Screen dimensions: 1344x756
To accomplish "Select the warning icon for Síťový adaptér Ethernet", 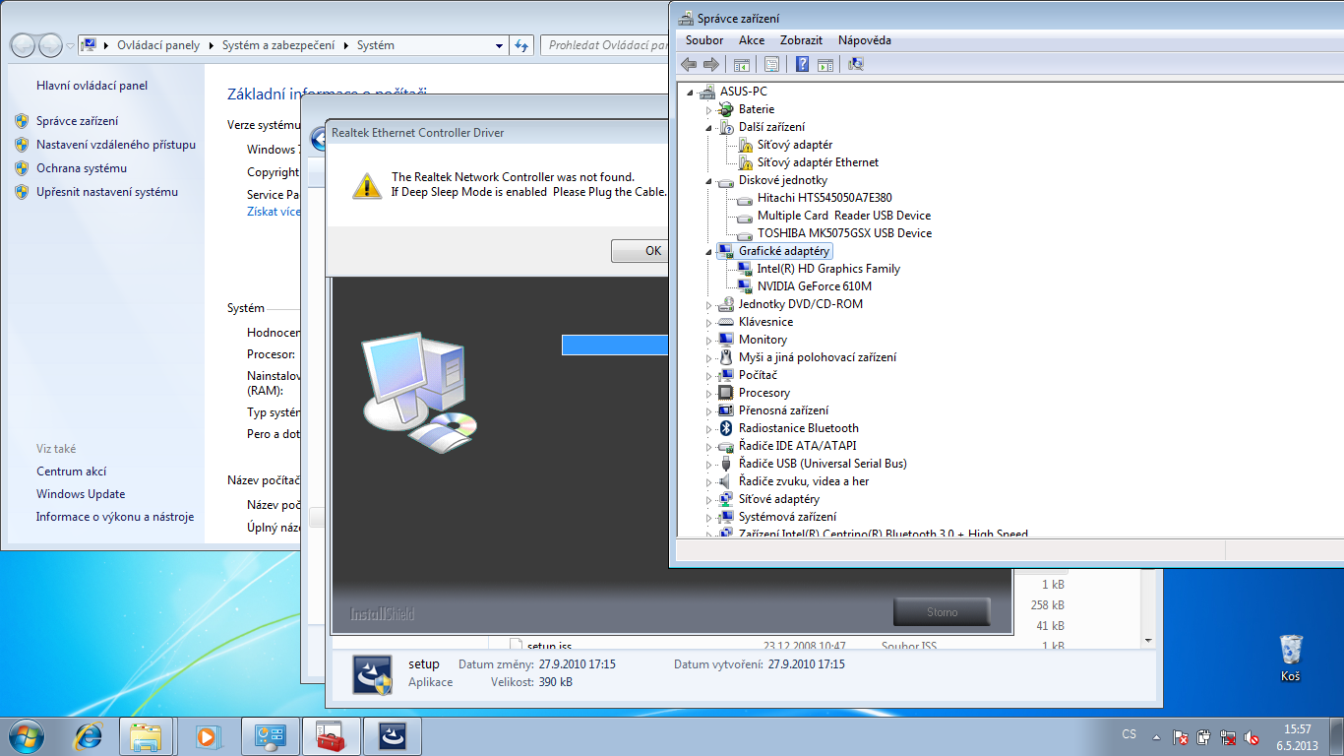I will [745, 162].
